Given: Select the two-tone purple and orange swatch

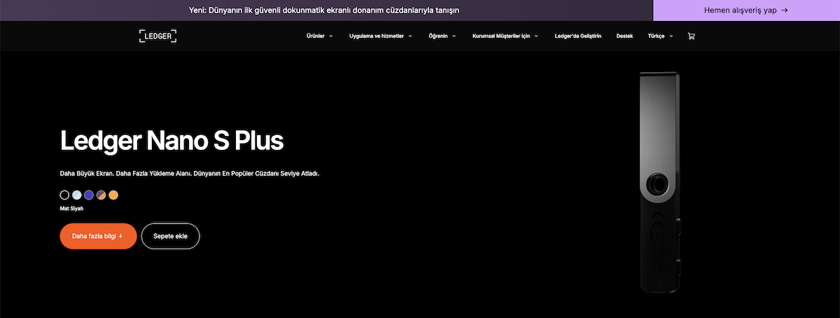Looking at the screenshot, I should [101, 195].
